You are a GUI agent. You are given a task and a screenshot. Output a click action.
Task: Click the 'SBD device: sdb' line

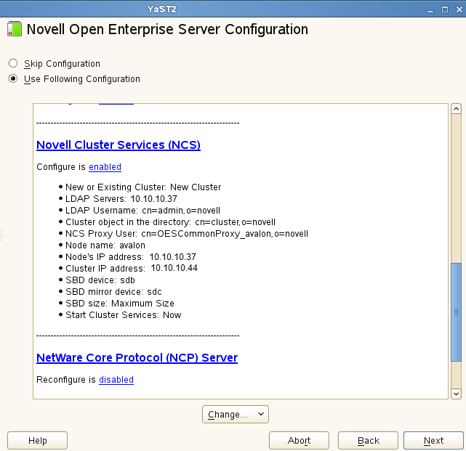point(100,280)
